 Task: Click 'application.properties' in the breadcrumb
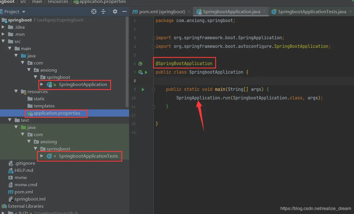click(103, 2)
